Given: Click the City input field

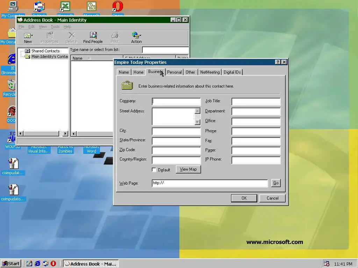Looking at the screenshot, I should tap(176, 131).
